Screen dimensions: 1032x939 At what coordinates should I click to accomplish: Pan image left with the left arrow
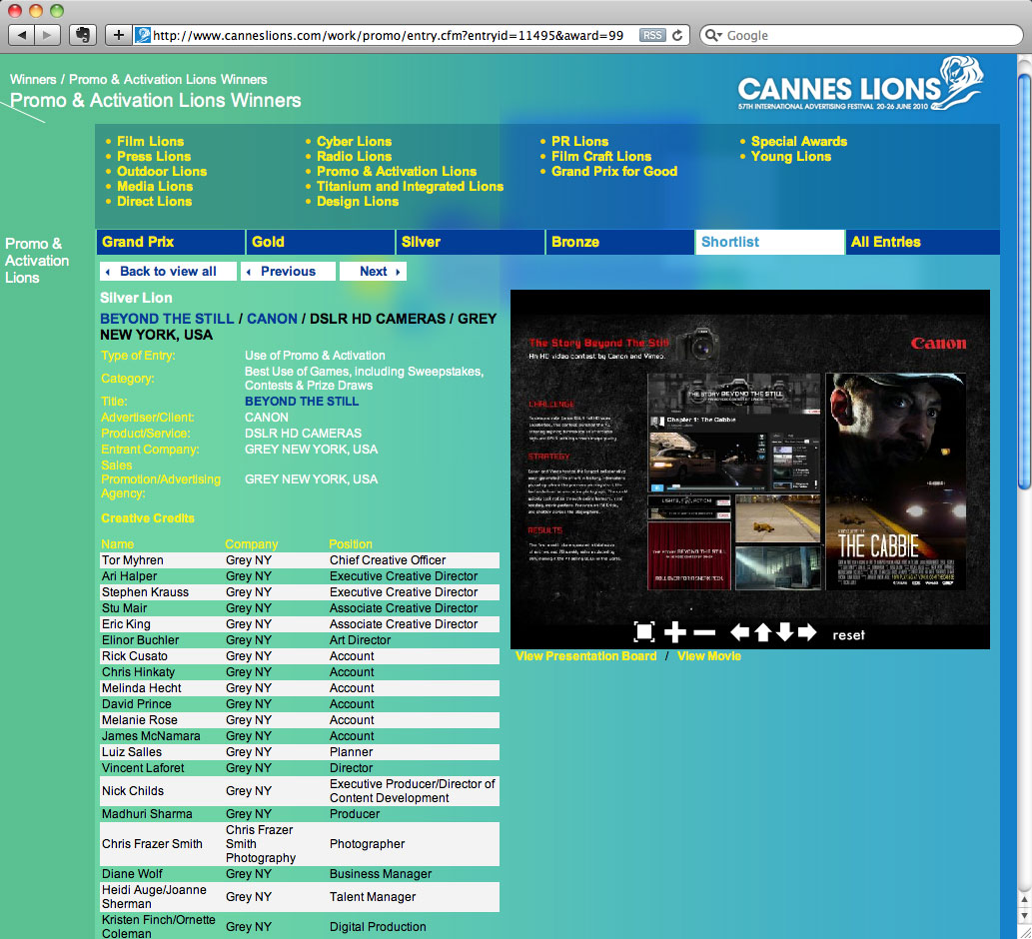(x=739, y=632)
